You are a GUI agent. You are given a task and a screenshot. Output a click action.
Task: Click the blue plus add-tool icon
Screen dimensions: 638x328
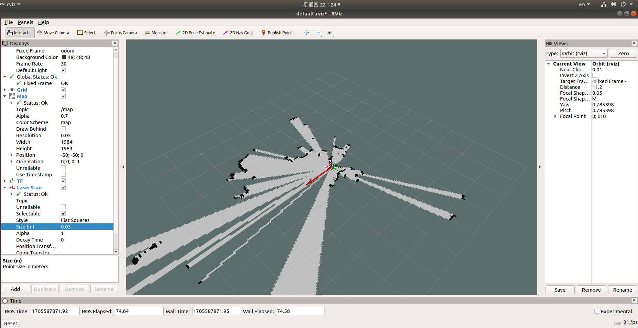point(307,33)
